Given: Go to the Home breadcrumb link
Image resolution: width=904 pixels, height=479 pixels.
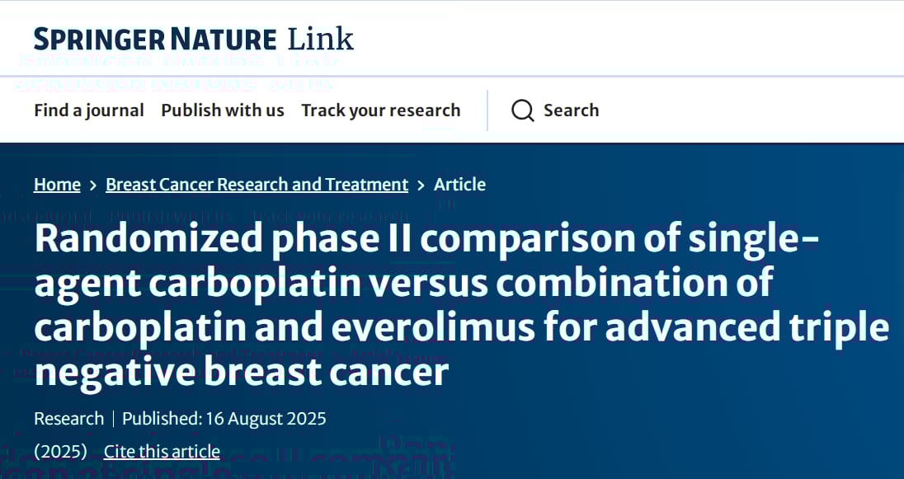Looking at the screenshot, I should coord(57,185).
